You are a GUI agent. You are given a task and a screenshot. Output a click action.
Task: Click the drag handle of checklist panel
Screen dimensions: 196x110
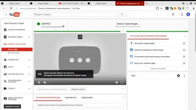(x=185, y=36)
